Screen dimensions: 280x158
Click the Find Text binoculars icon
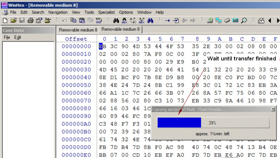(116, 21)
